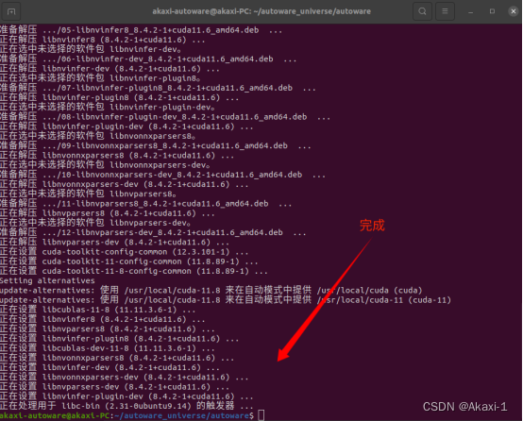Open the terminal hamburger menu
The height and width of the screenshot is (421, 523).
445,11
